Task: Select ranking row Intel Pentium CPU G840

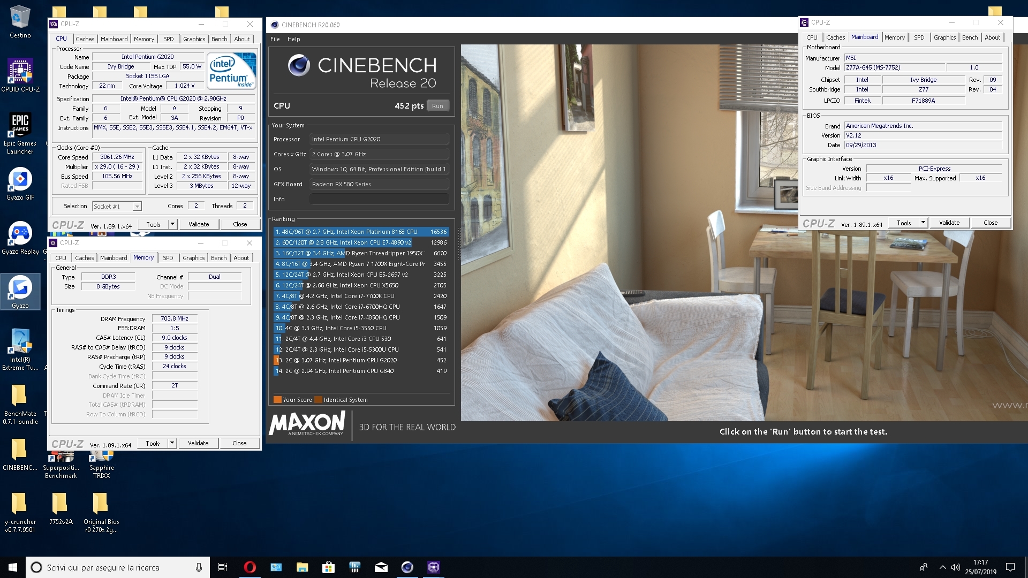Action: coord(361,371)
